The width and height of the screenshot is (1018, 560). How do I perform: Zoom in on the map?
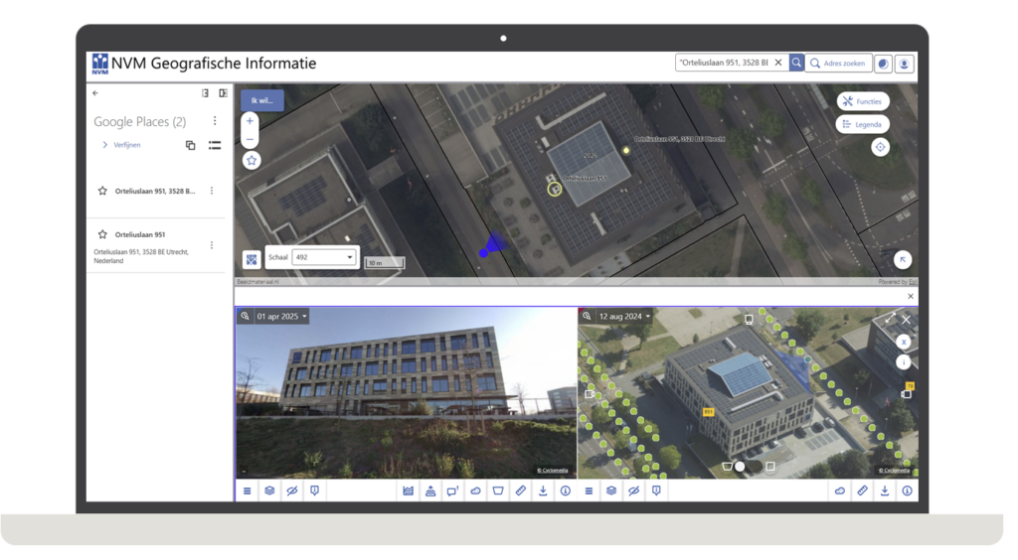pyautogui.click(x=250, y=121)
